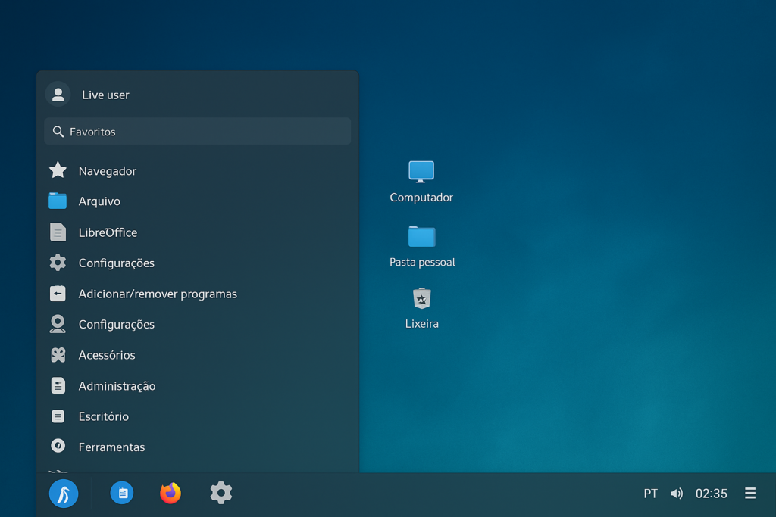Screen dimensions: 776x517
Task: Open the gear settings icon in taskbar
Action: 221,493
